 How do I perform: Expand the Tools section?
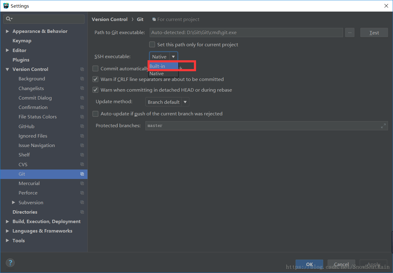pyautogui.click(x=7, y=240)
